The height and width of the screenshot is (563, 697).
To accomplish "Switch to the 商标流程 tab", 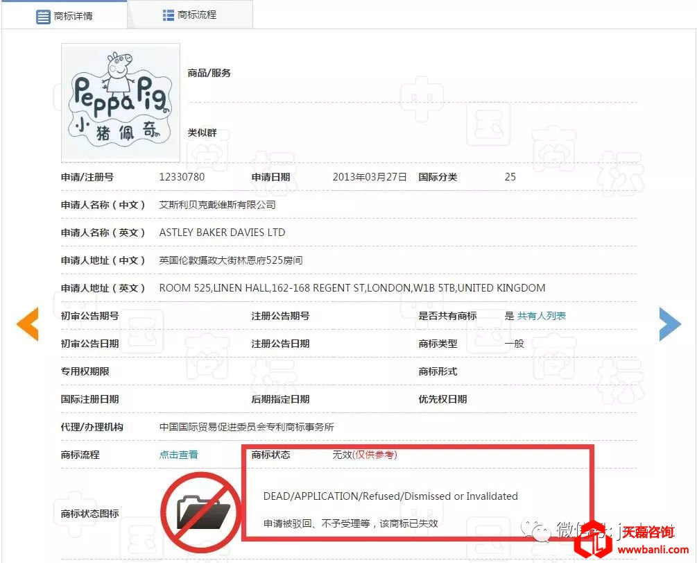I will [198, 15].
